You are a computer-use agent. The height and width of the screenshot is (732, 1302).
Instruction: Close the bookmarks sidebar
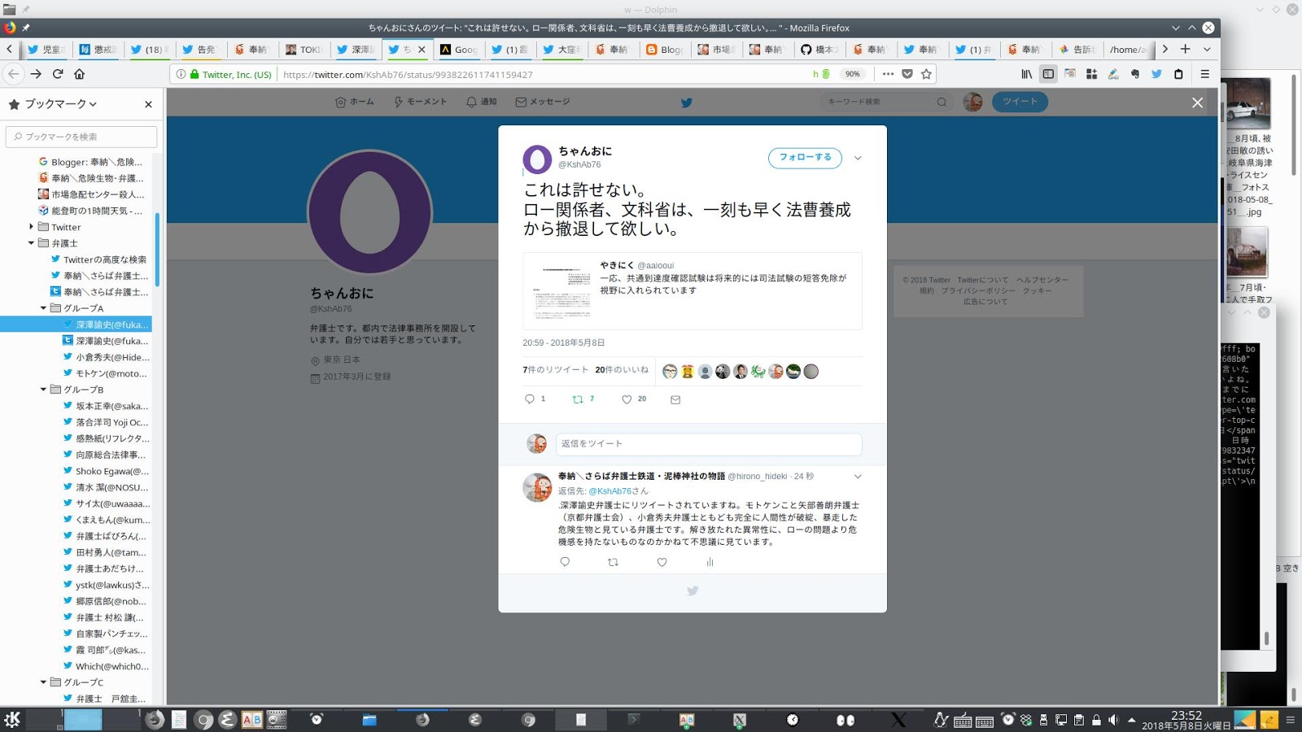(148, 104)
